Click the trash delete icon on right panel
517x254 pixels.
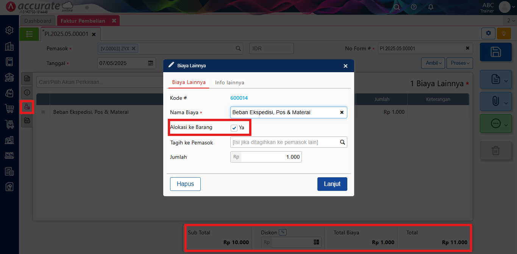click(495, 151)
